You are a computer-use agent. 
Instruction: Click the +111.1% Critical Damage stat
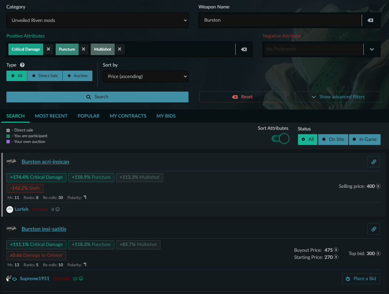pos(36,245)
